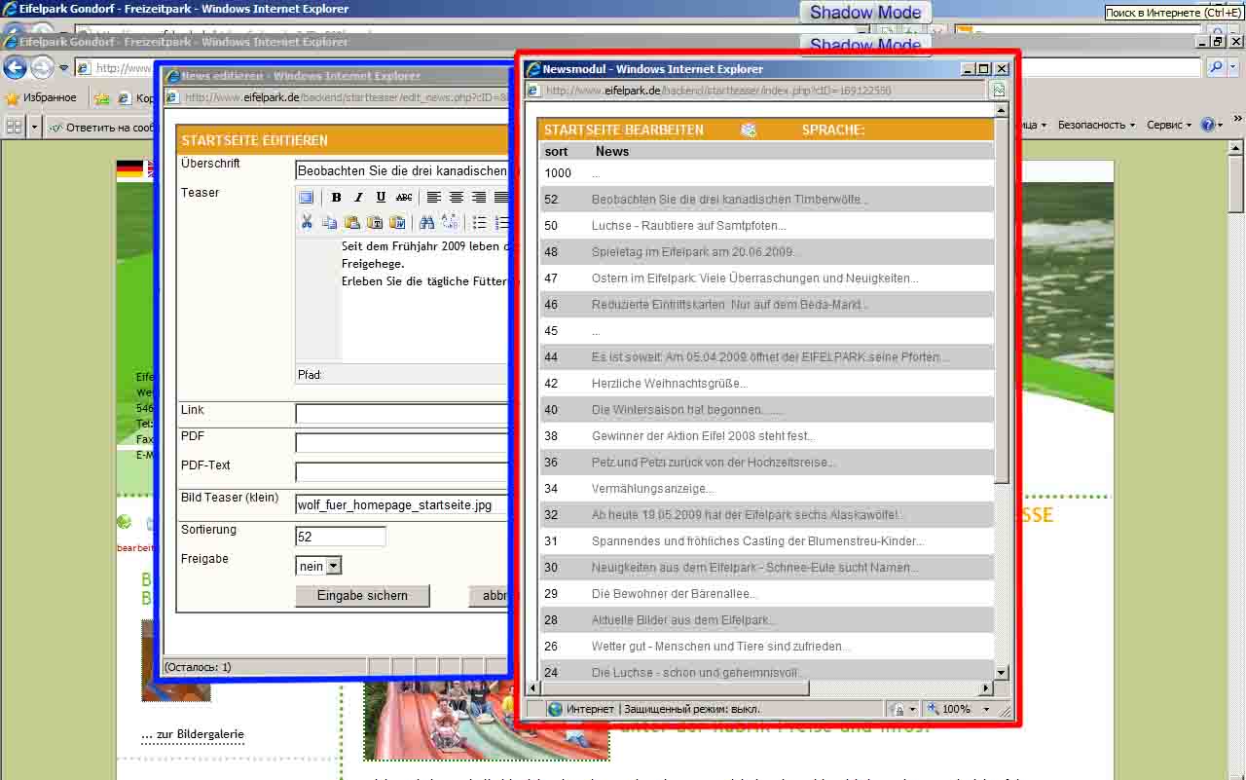Follow the '... zur Bildergalerie' link on the main page
Image resolution: width=1246 pixels, height=780 pixels.
[193, 734]
